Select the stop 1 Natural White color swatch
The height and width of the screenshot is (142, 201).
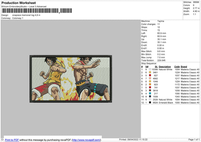pyautogui.click(x=150, y=69)
